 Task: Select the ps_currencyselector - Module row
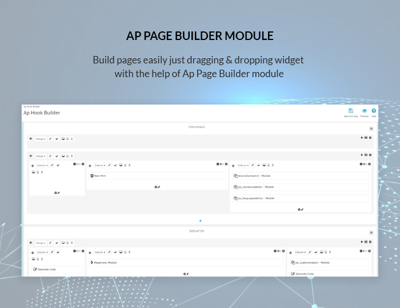click(301, 187)
